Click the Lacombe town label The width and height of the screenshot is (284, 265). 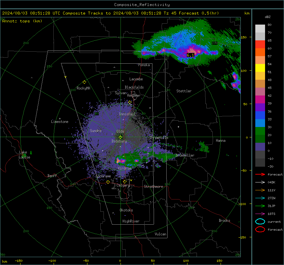point(136,79)
